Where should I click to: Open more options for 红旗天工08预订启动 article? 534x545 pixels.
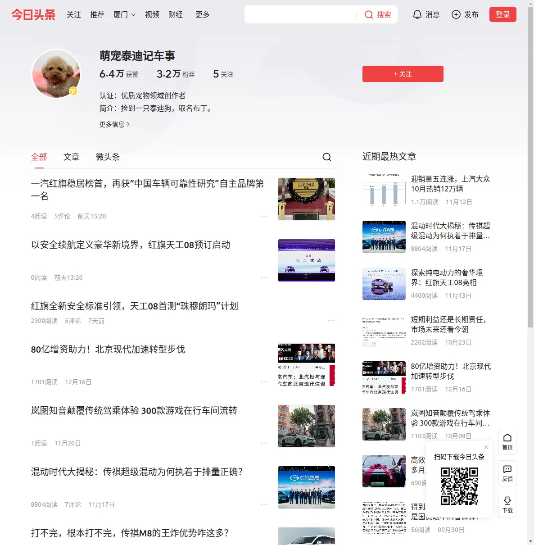pos(264,277)
